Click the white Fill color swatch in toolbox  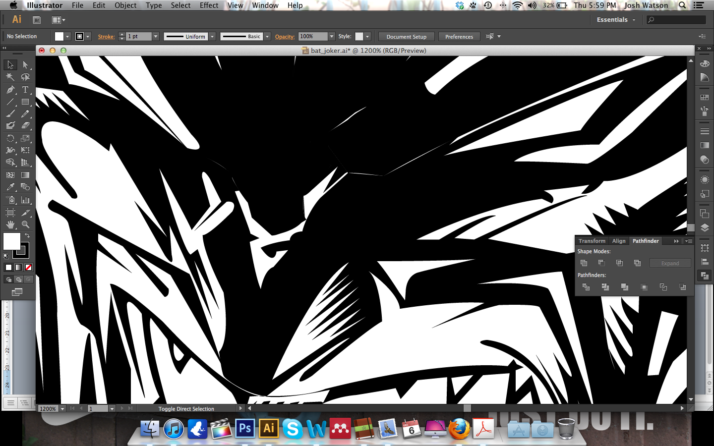11,241
